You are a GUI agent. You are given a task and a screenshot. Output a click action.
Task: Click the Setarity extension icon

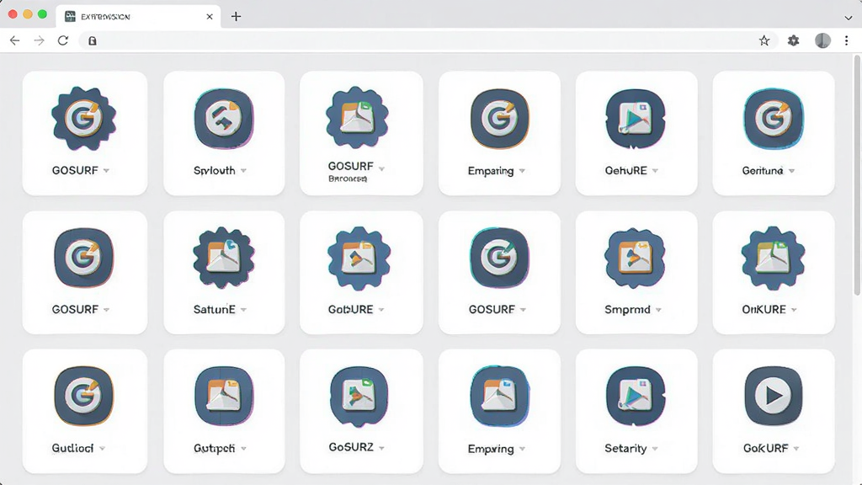click(x=636, y=396)
